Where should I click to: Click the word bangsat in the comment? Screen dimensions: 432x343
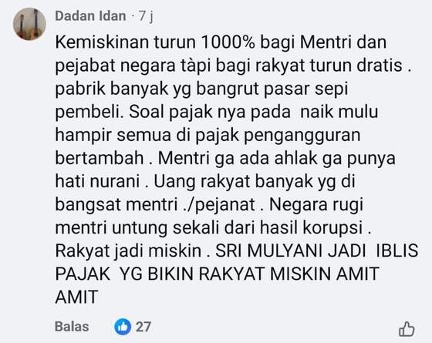88,205
